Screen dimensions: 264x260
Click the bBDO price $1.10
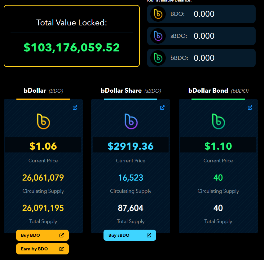[x=218, y=146]
